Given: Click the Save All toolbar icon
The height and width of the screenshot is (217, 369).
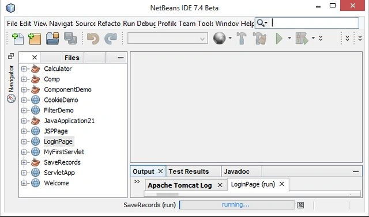Looking at the screenshot, I should tap(70, 39).
